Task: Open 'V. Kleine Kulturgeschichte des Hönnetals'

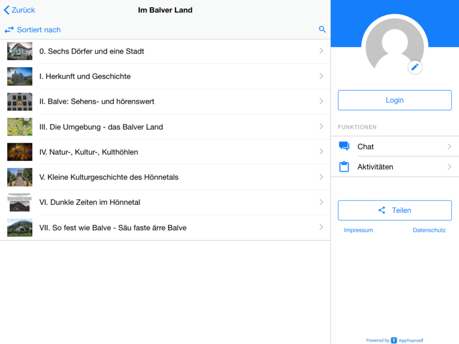Action: click(165, 177)
